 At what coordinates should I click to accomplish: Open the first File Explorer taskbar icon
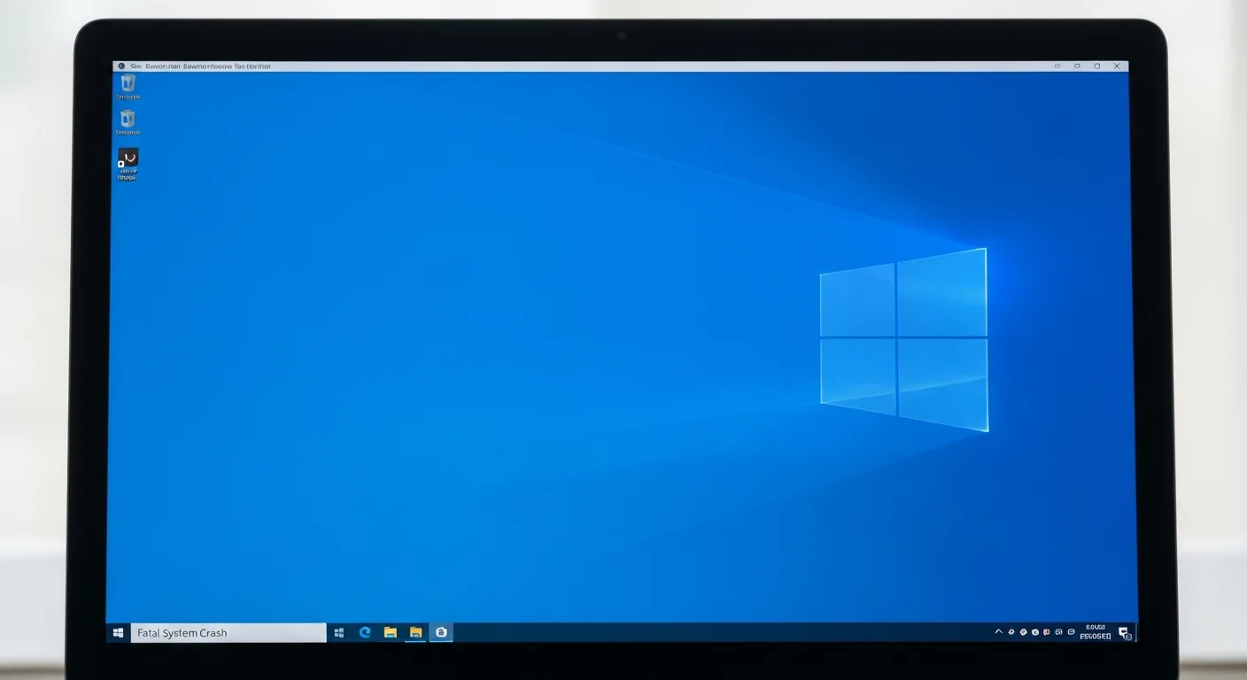coord(390,632)
